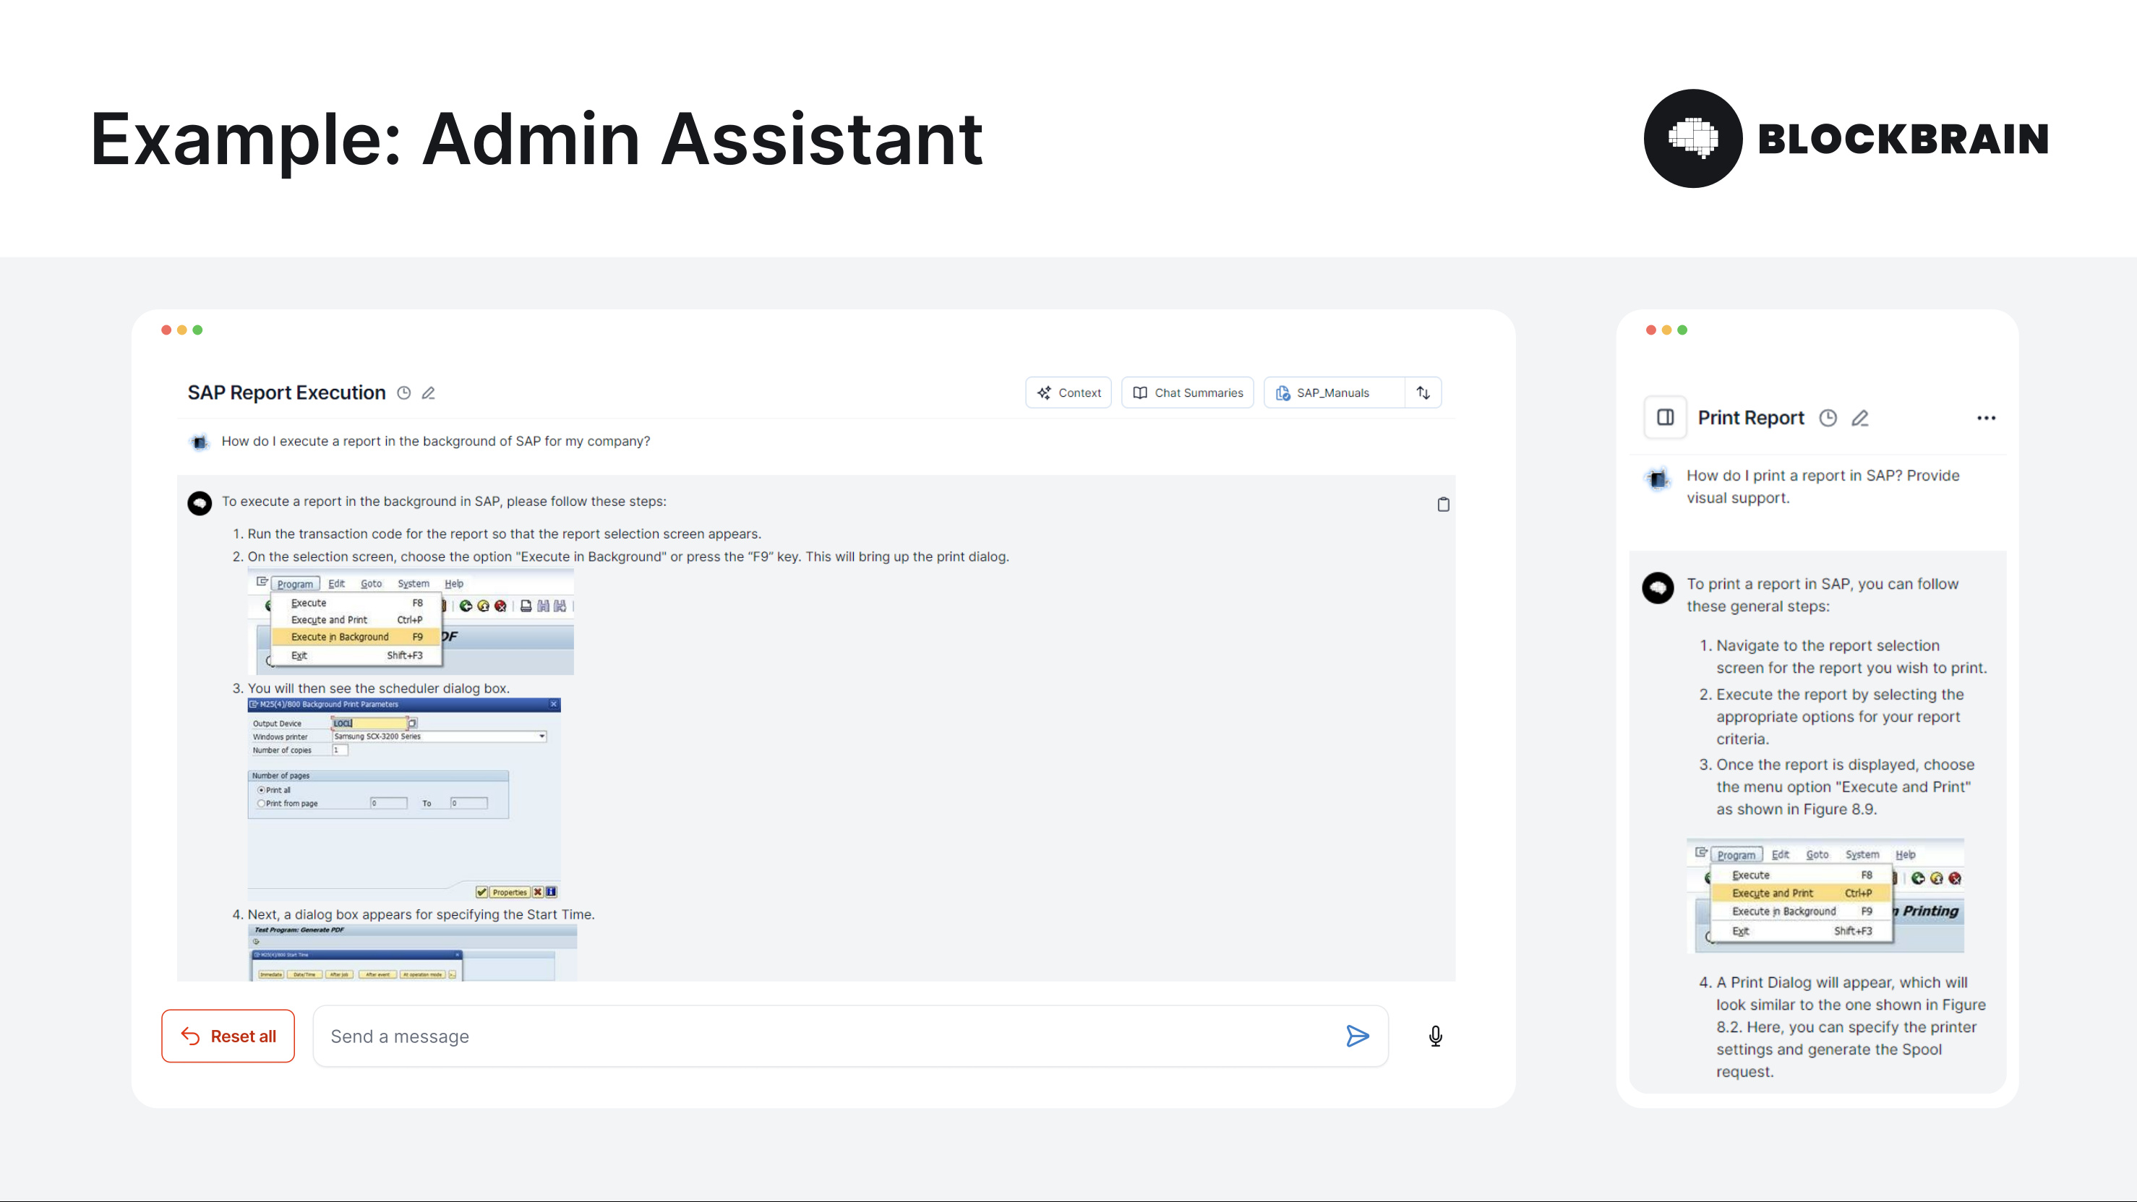2137x1202 pixels.
Task: Open Chat Summaries
Action: [x=1187, y=393]
